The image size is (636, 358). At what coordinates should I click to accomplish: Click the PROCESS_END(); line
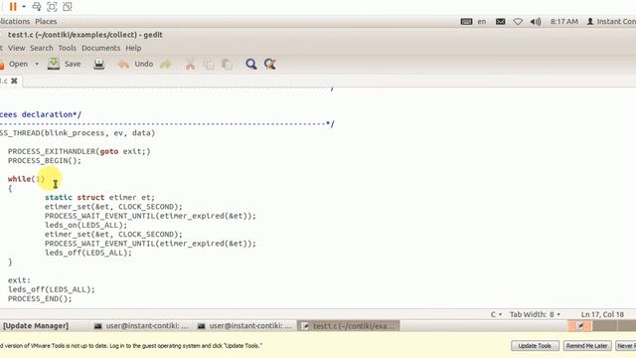[40, 298]
